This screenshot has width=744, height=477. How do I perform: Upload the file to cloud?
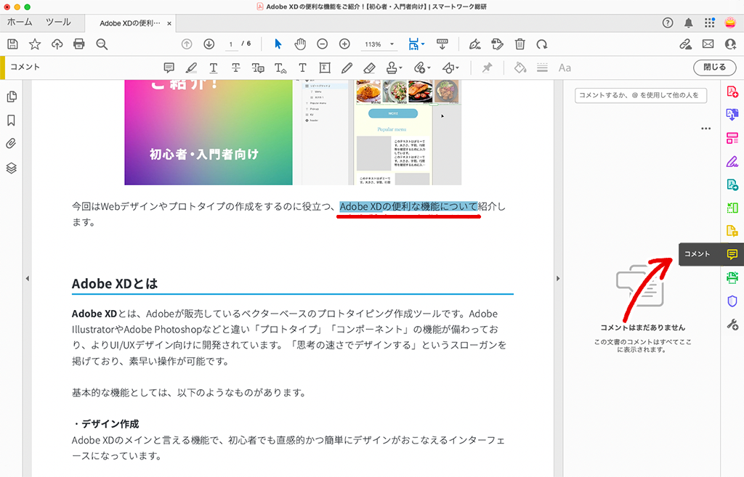click(57, 44)
